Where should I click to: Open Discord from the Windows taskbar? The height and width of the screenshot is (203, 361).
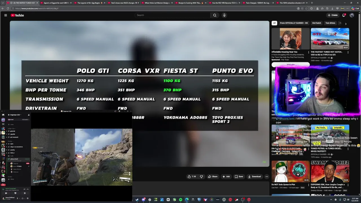[144, 200]
